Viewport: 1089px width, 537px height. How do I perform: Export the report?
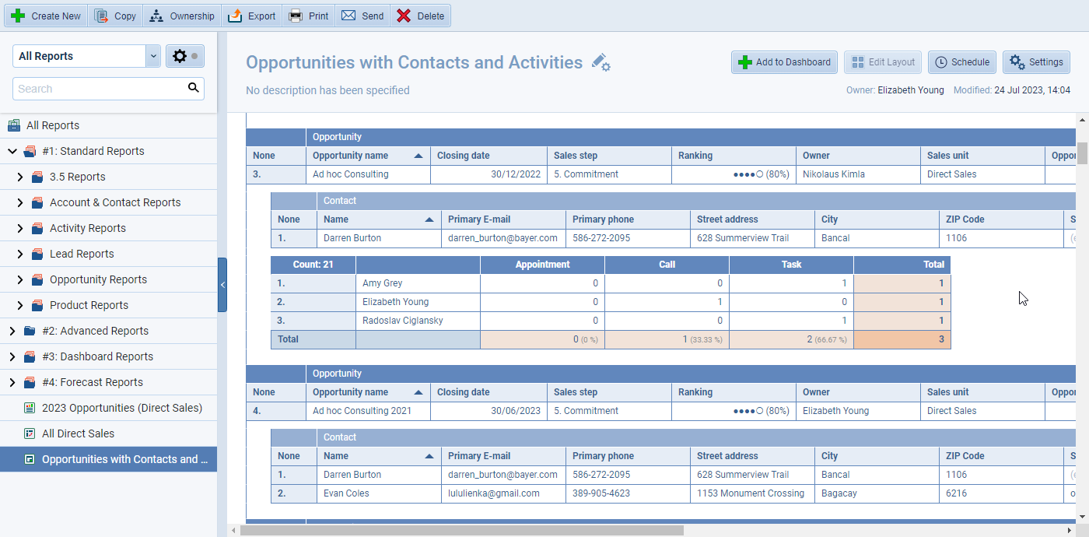pos(251,15)
